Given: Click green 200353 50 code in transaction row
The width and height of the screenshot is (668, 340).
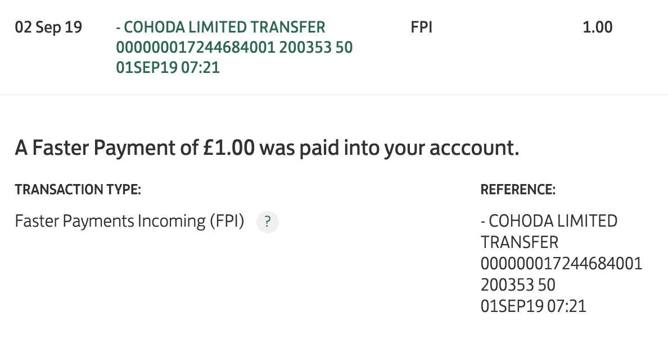Looking at the screenshot, I should (x=316, y=47).
